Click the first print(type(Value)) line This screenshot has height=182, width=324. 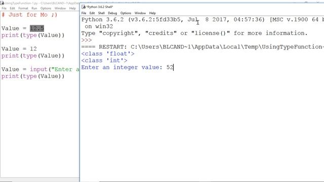[33, 35]
